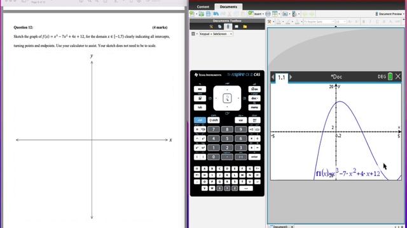
Task: Switch to the Documents tab
Action: (x=228, y=7)
